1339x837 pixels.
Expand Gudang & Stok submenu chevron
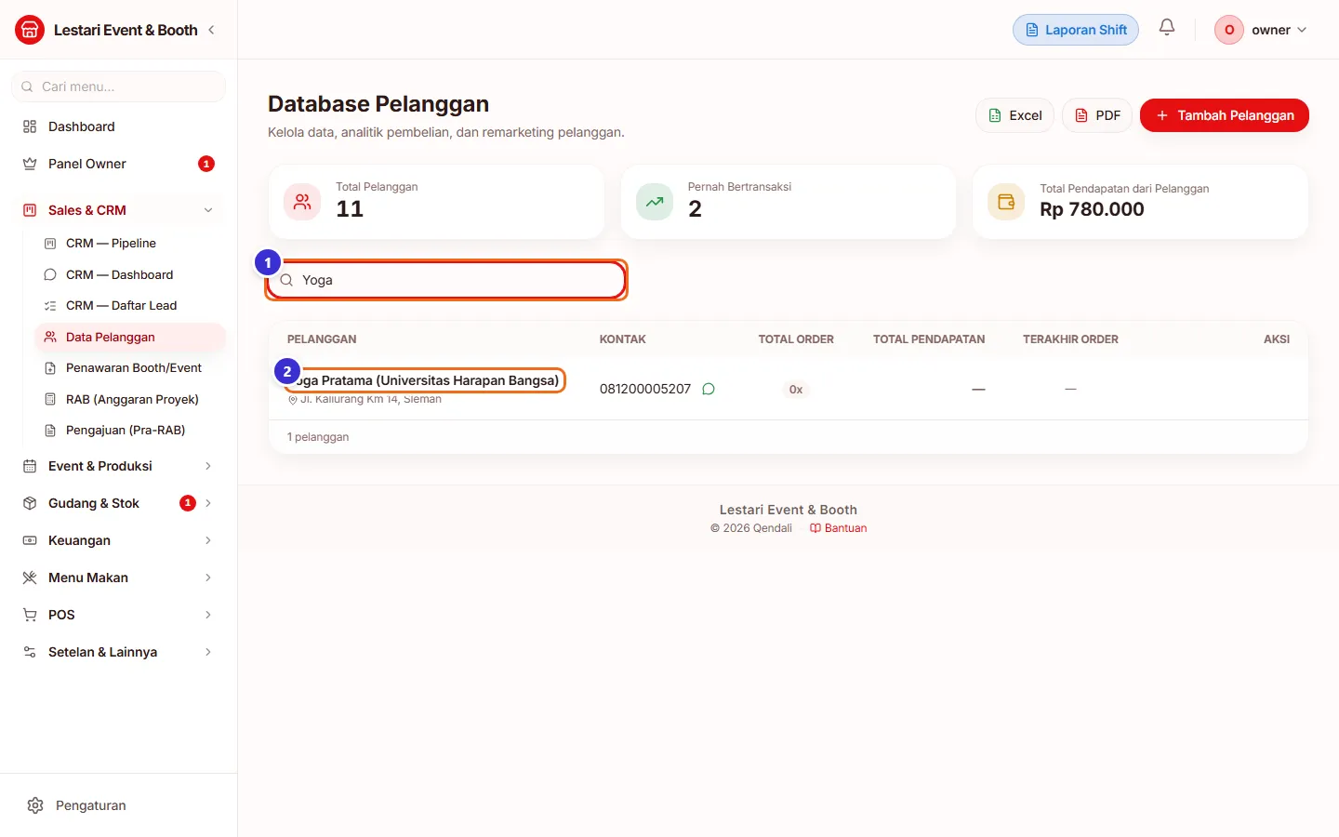pyautogui.click(x=208, y=503)
